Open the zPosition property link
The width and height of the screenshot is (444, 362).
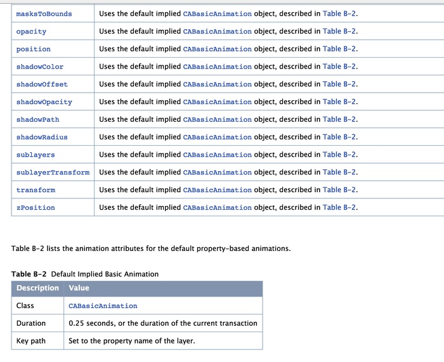click(x=36, y=208)
